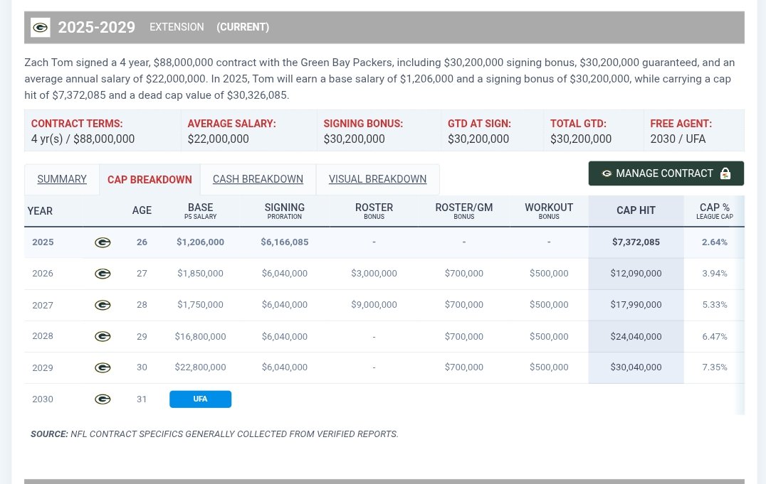Click the Packers logo in the 2028 row

pos(103,336)
